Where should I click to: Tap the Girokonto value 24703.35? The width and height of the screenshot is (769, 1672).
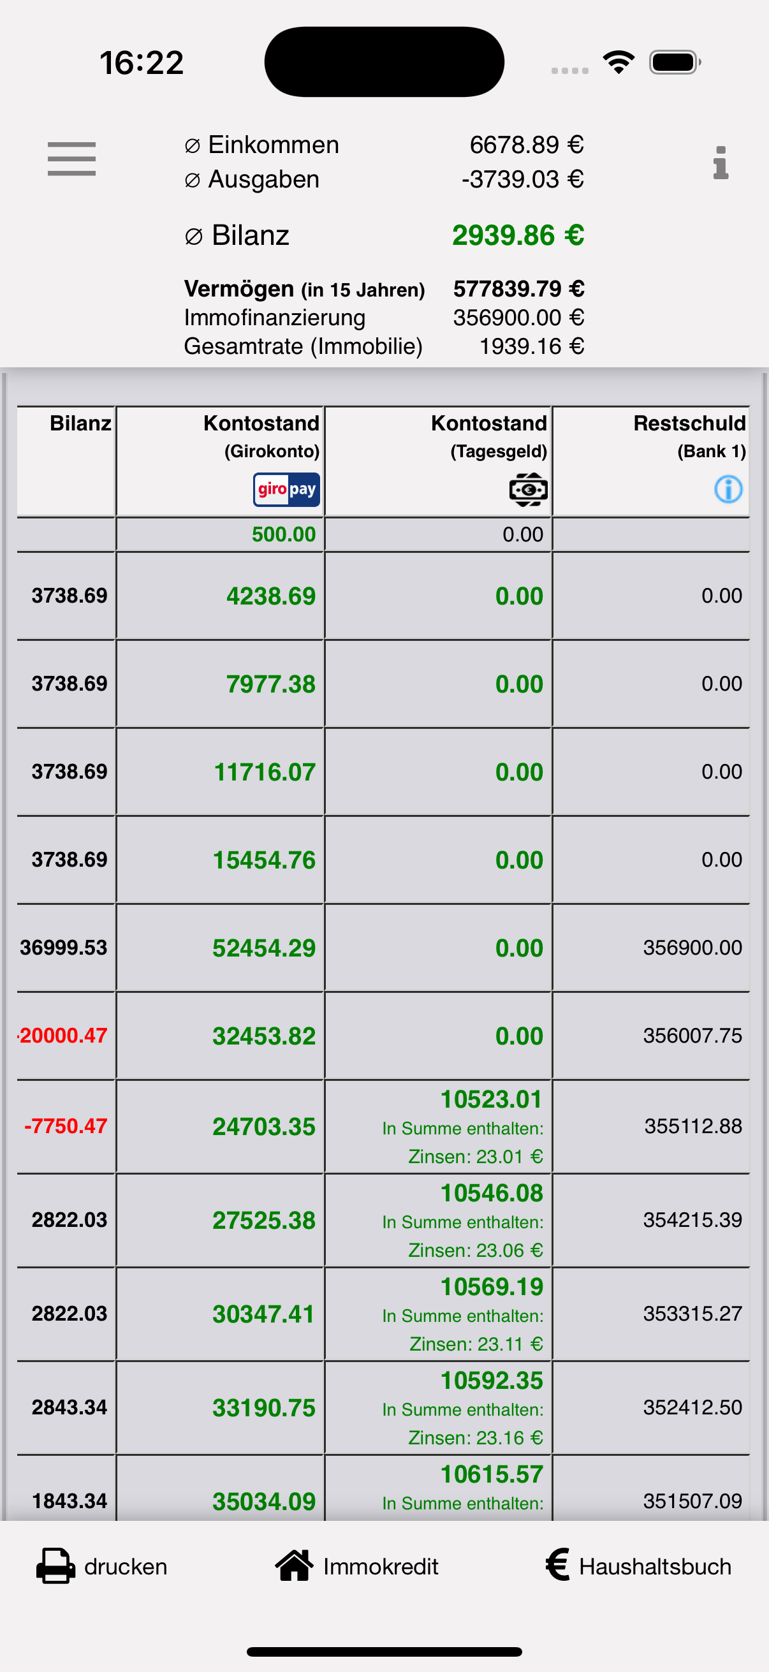coord(264,1126)
